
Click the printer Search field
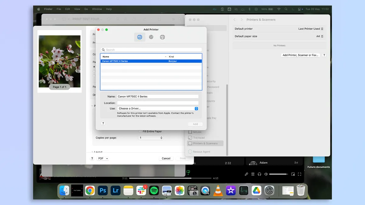click(151, 50)
